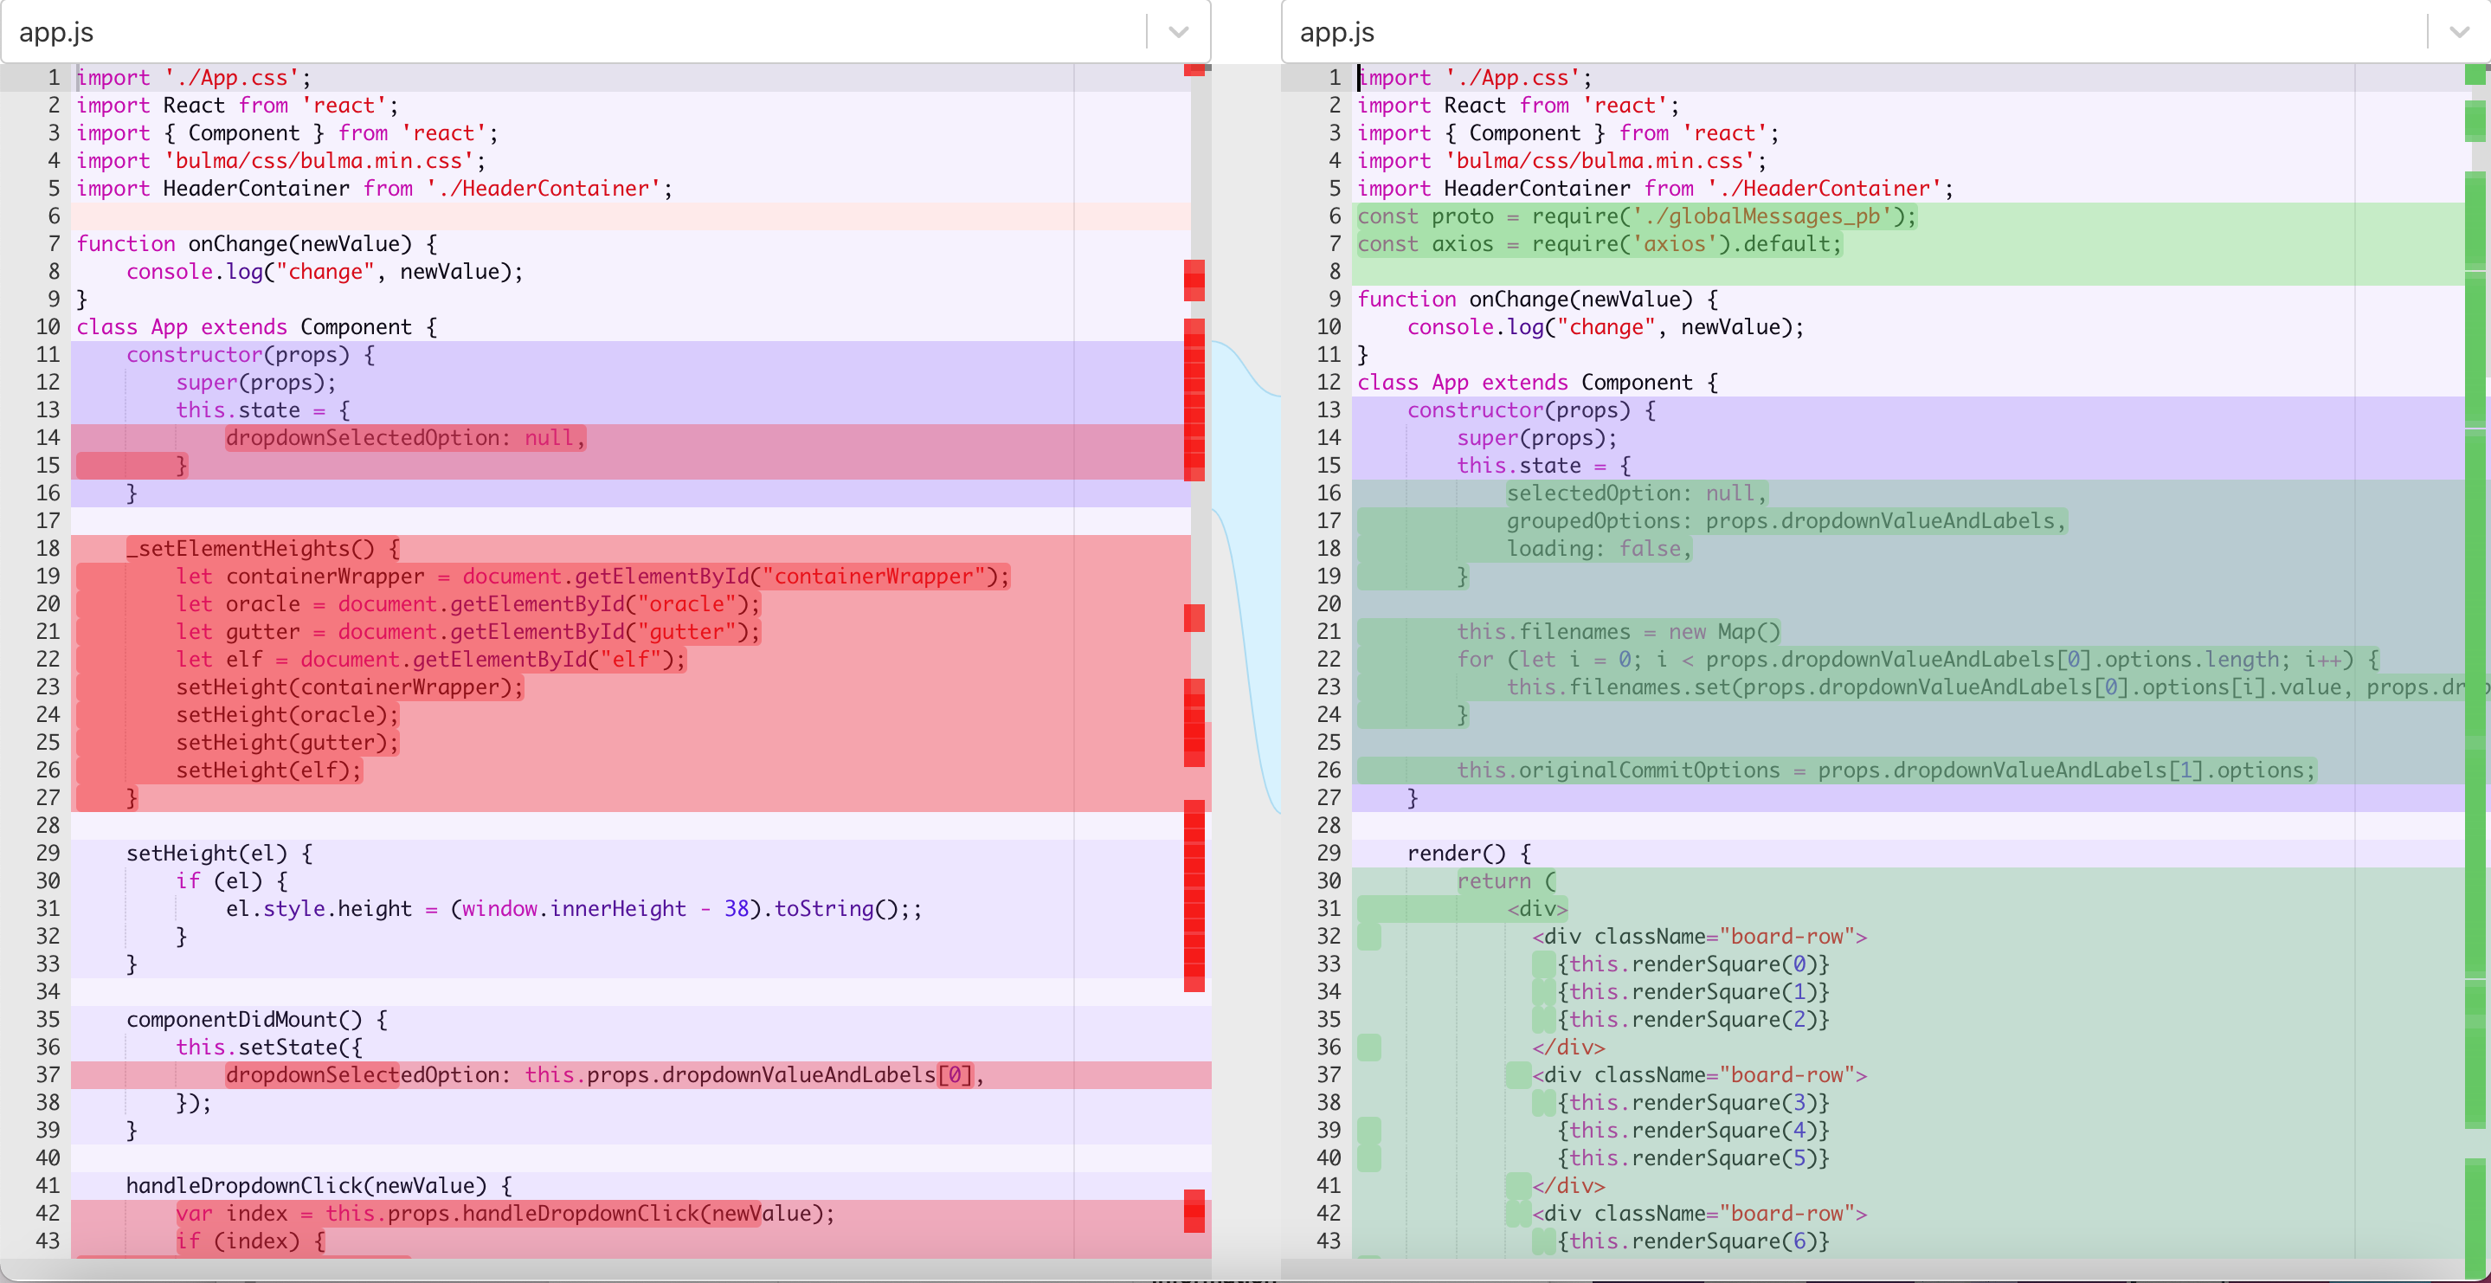This screenshot has width=2491, height=1283.
Task: Click line number 37 in left gutter
Action: click(48, 1075)
